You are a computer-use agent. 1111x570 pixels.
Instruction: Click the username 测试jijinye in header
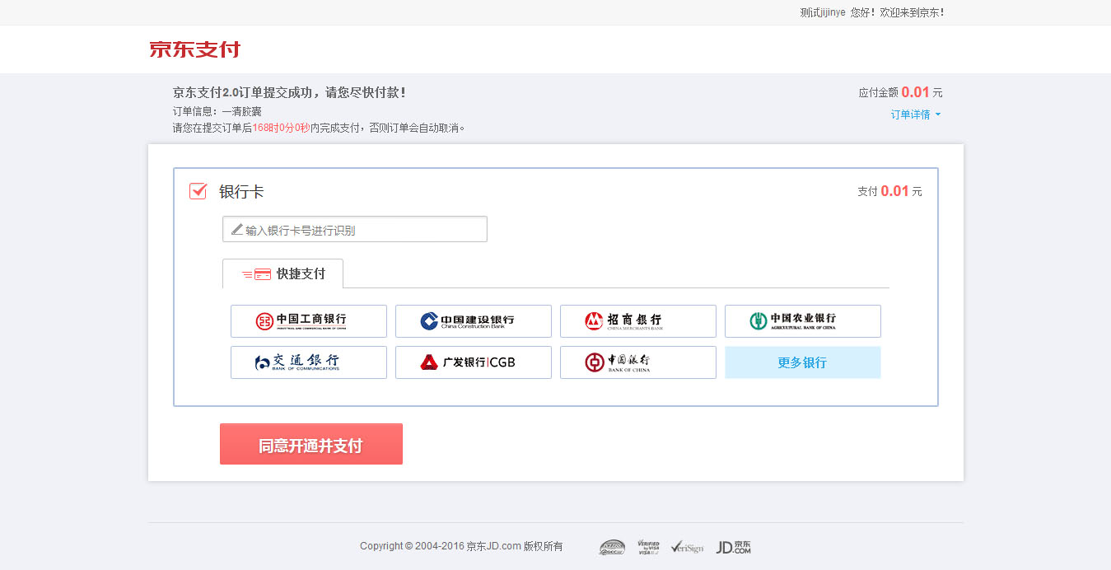click(823, 12)
